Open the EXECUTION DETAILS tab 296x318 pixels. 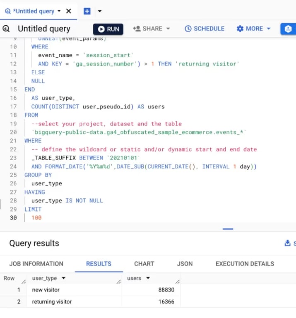tap(245, 264)
